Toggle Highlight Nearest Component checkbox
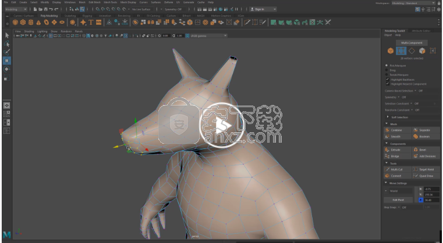This screenshot has height=243, width=443. [387, 84]
